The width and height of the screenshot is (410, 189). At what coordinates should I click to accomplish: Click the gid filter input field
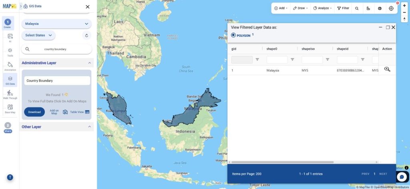tap(242, 60)
